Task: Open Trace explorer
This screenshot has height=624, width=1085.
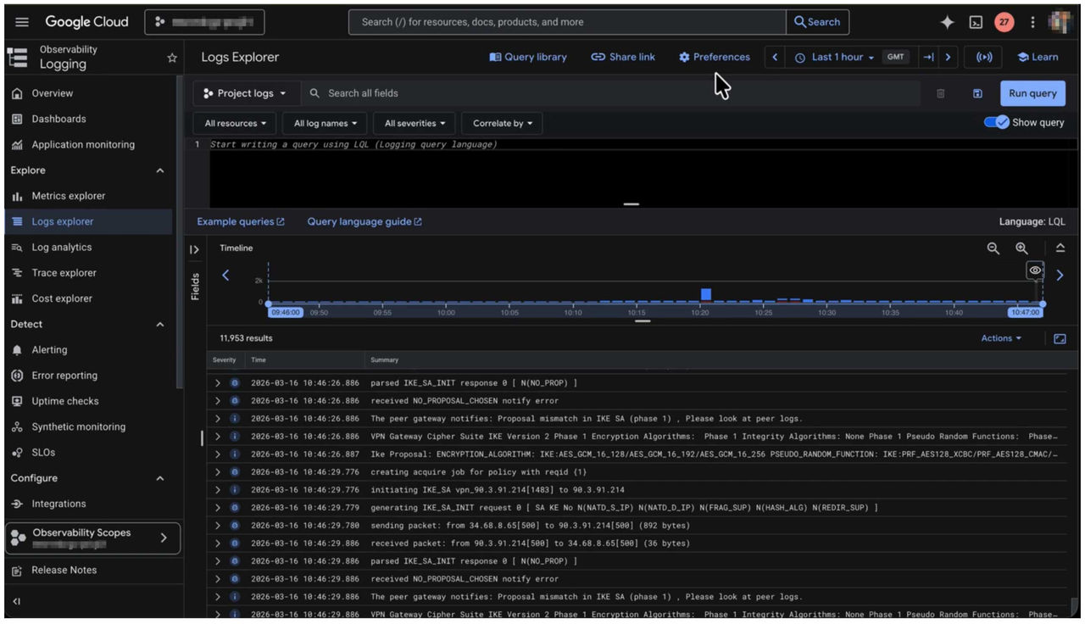Action: [x=87, y=273]
